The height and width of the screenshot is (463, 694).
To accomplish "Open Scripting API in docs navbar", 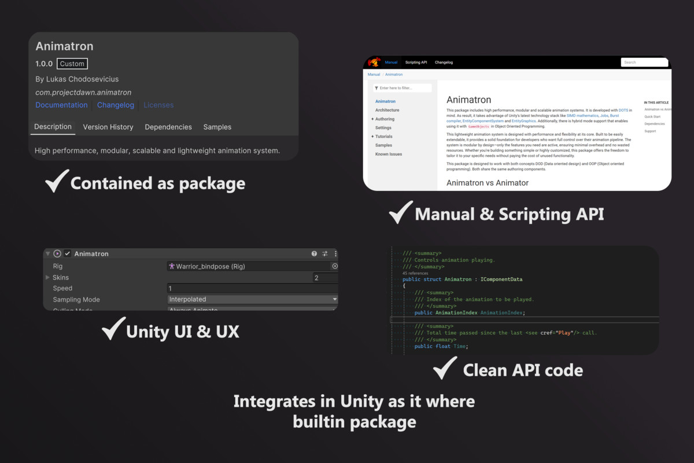I will pos(416,62).
